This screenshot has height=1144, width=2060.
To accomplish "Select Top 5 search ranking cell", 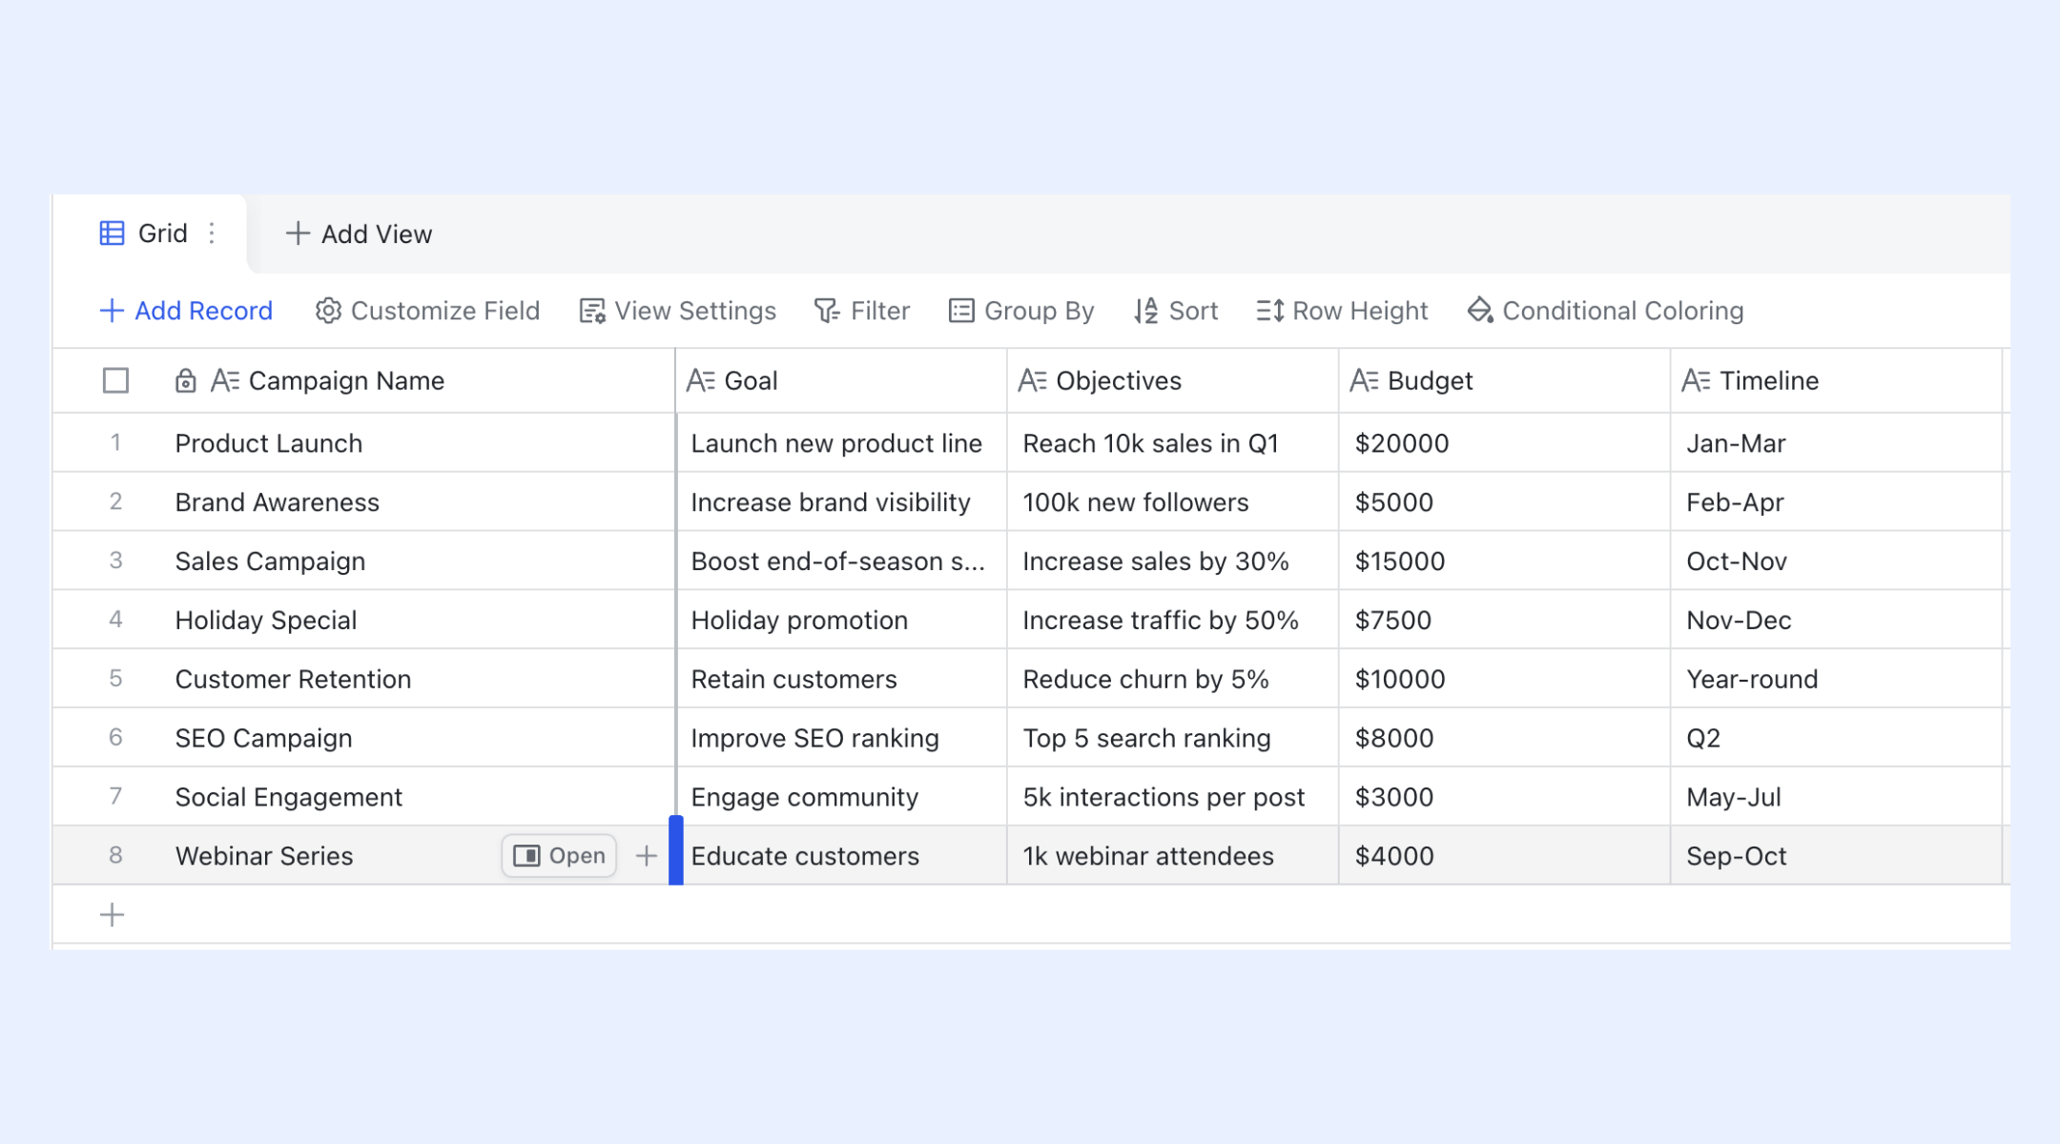I will point(1173,739).
